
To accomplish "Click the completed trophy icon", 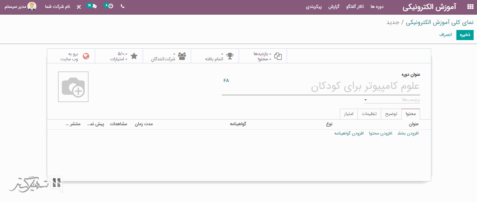I will coord(230,56).
